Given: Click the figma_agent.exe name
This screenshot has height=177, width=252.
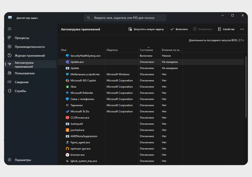Looking at the screenshot, I should (80, 143).
